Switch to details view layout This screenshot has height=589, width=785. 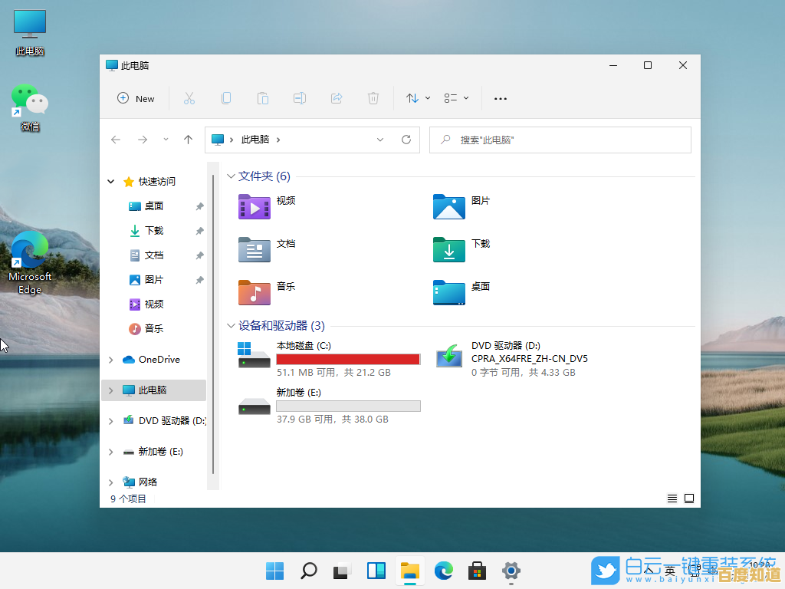coord(672,498)
